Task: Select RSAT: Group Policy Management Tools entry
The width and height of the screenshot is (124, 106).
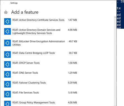Action: pyautogui.click(x=34, y=103)
